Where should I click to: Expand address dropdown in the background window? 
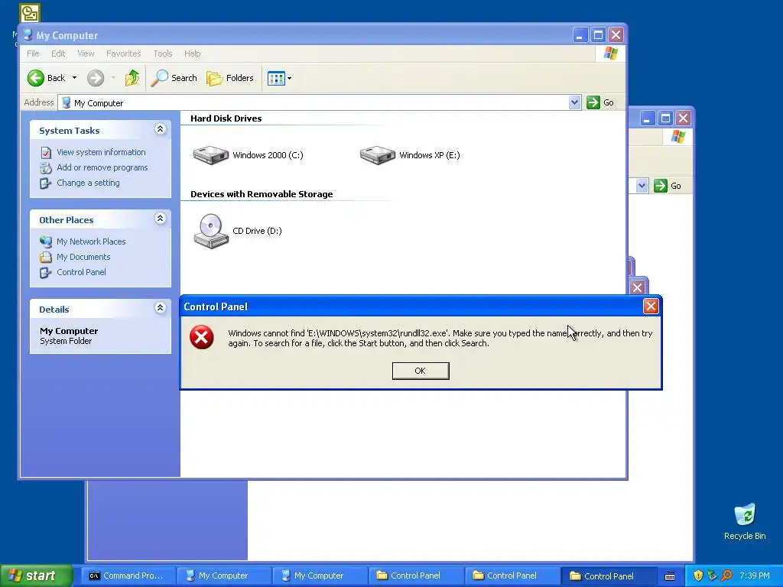pyautogui.click(x=642, y=186)
